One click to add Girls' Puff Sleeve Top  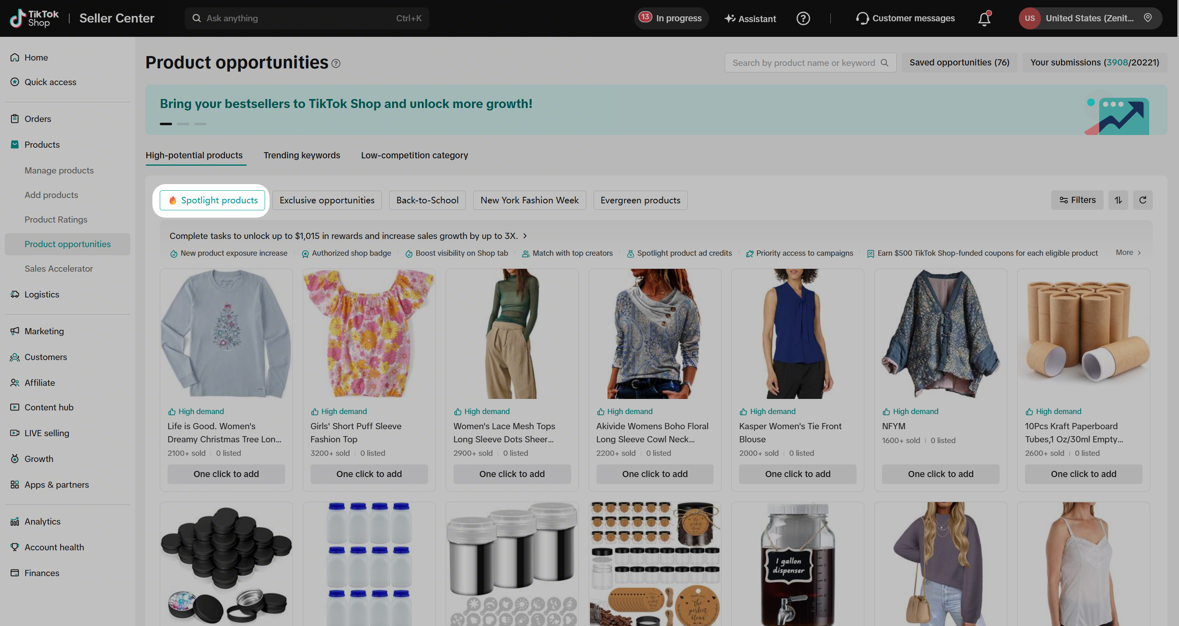369,474
